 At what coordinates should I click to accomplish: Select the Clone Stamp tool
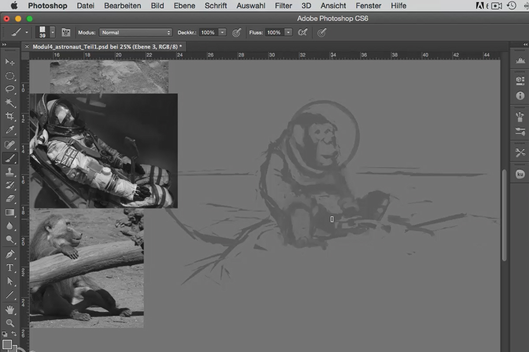tap(10, 172)
